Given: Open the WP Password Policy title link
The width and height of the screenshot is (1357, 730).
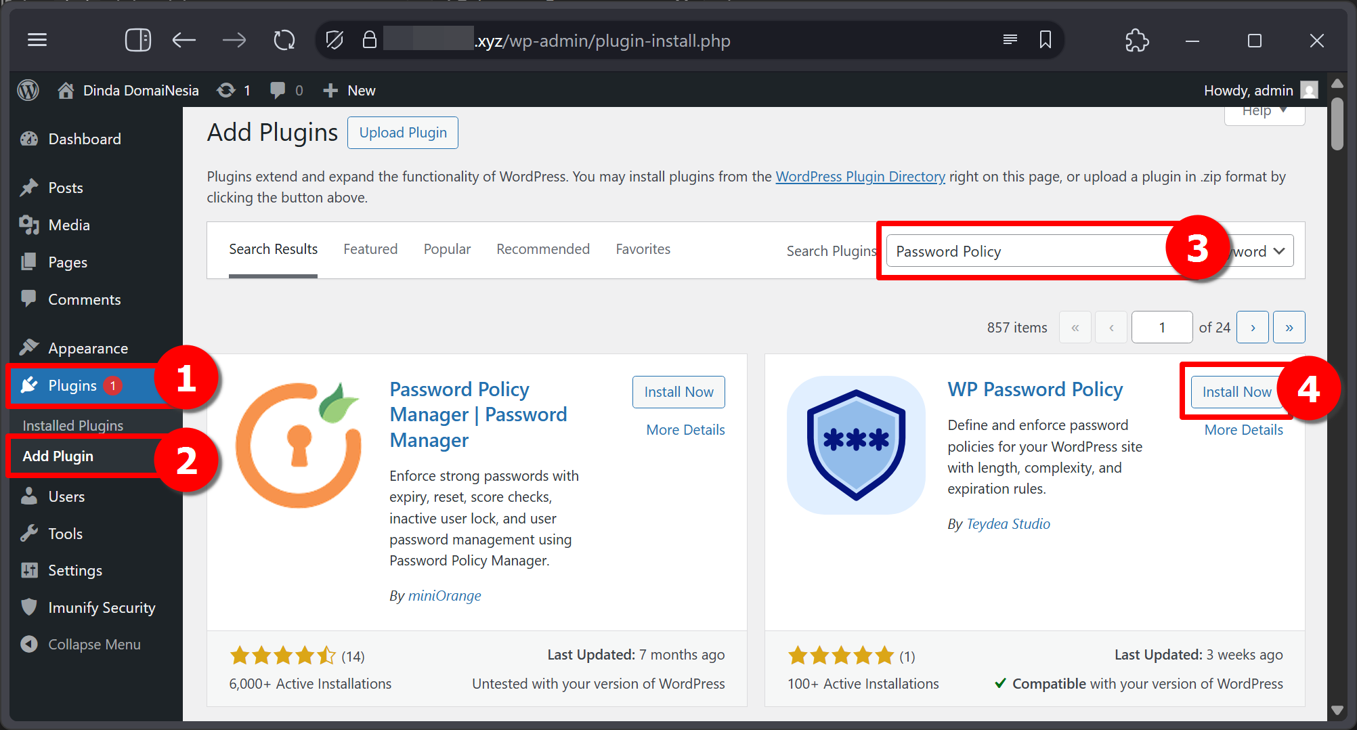Looking at the screenshot, I should 1035,389.
